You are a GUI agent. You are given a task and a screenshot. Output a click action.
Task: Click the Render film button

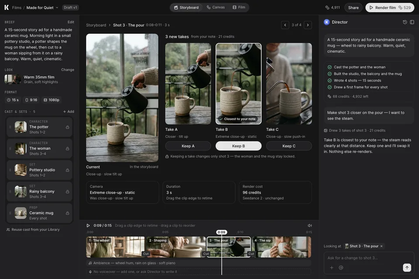tap(390, 7)
